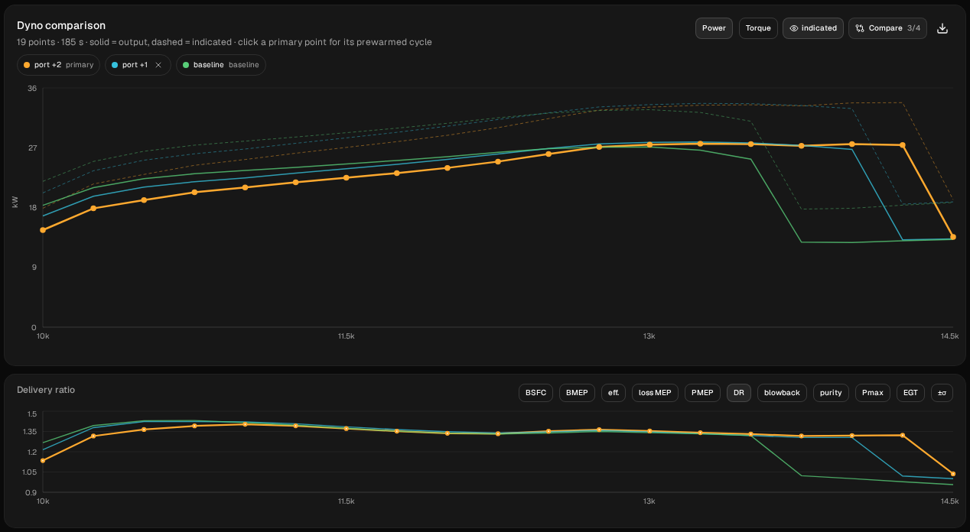Show the BMEP metric
The width and height of the screenshot is (970, 532).
[x=578, y=393]
